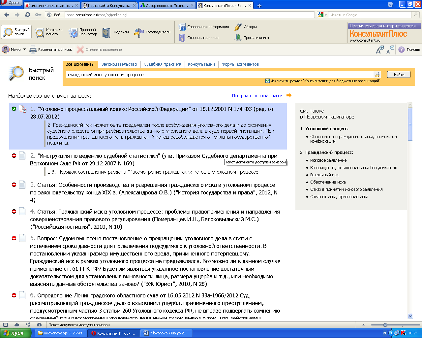Click document icon of result 6
Screen dimensions: 422x338
coord(22,295)
